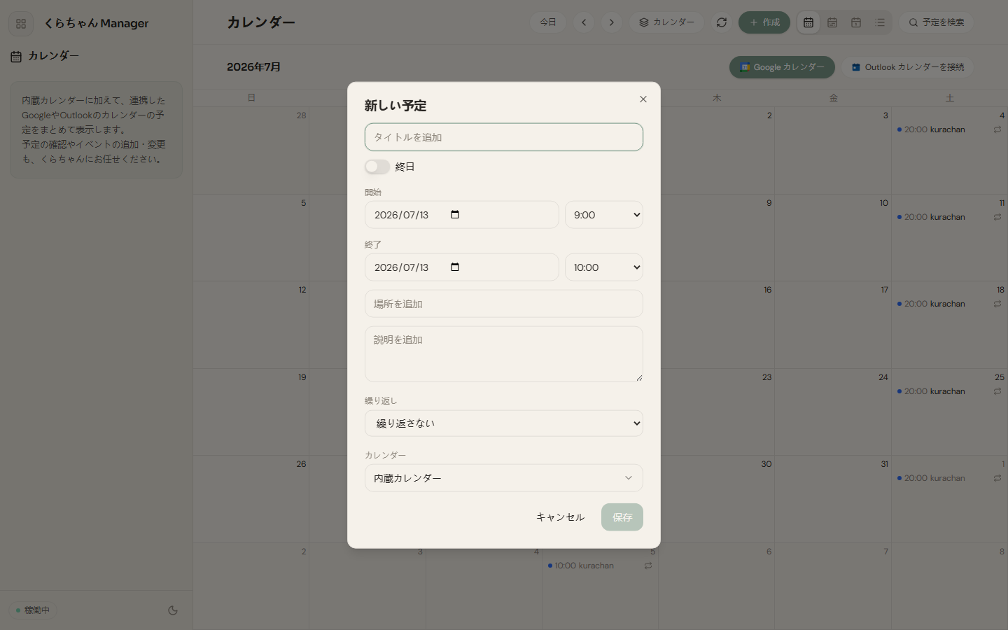
Task: Open the start time dropdown showing 9:00
Action: click(604, 215)
